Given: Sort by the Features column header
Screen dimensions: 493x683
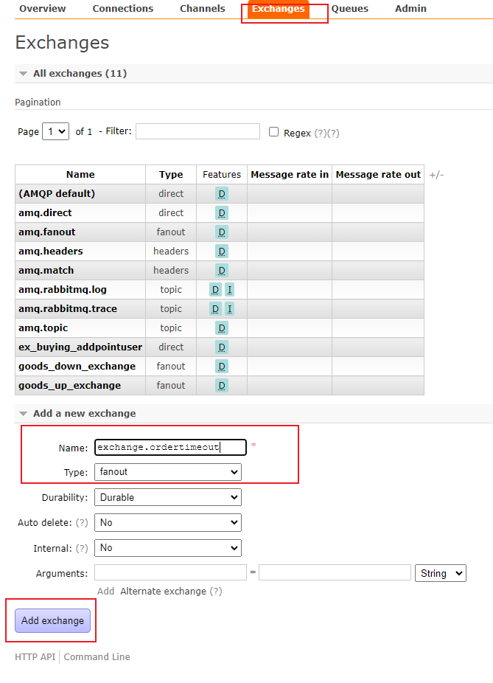Looking at the screenshot, I should [222, 174].
